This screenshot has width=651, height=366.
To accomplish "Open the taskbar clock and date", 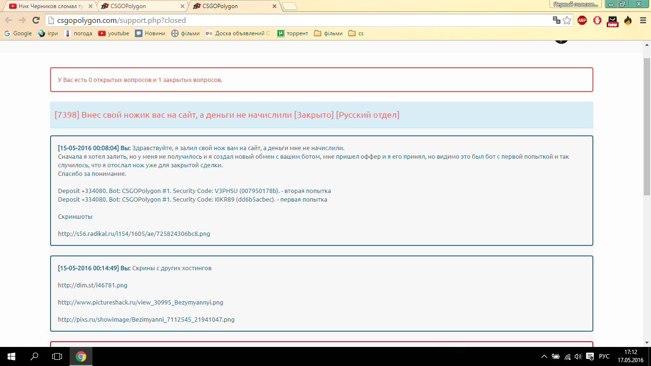I will click(631, 356).
